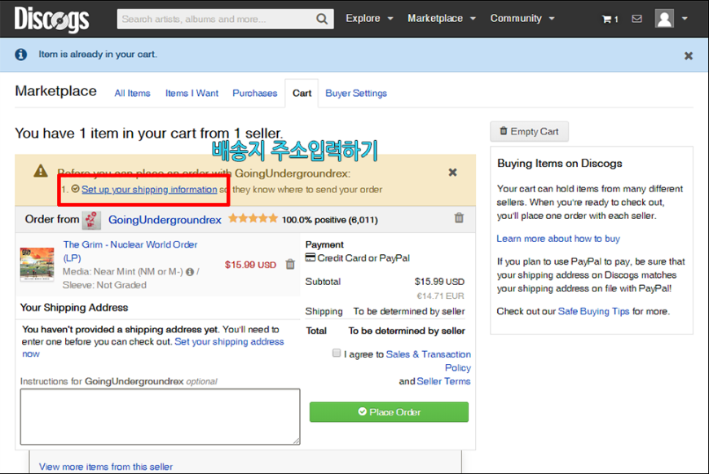The image size is (709, 474).
Task: Click the Instructions for GoingUndergroundrex text box
Action: (160, 417)
